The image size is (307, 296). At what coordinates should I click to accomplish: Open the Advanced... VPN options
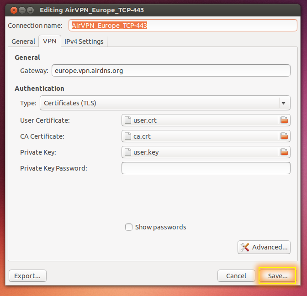click(264, 247)
